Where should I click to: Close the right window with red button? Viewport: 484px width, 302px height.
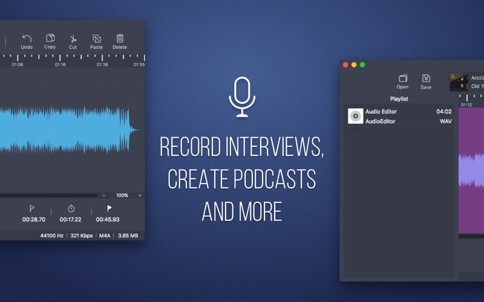pyautogui.click(x=345, y=65)
